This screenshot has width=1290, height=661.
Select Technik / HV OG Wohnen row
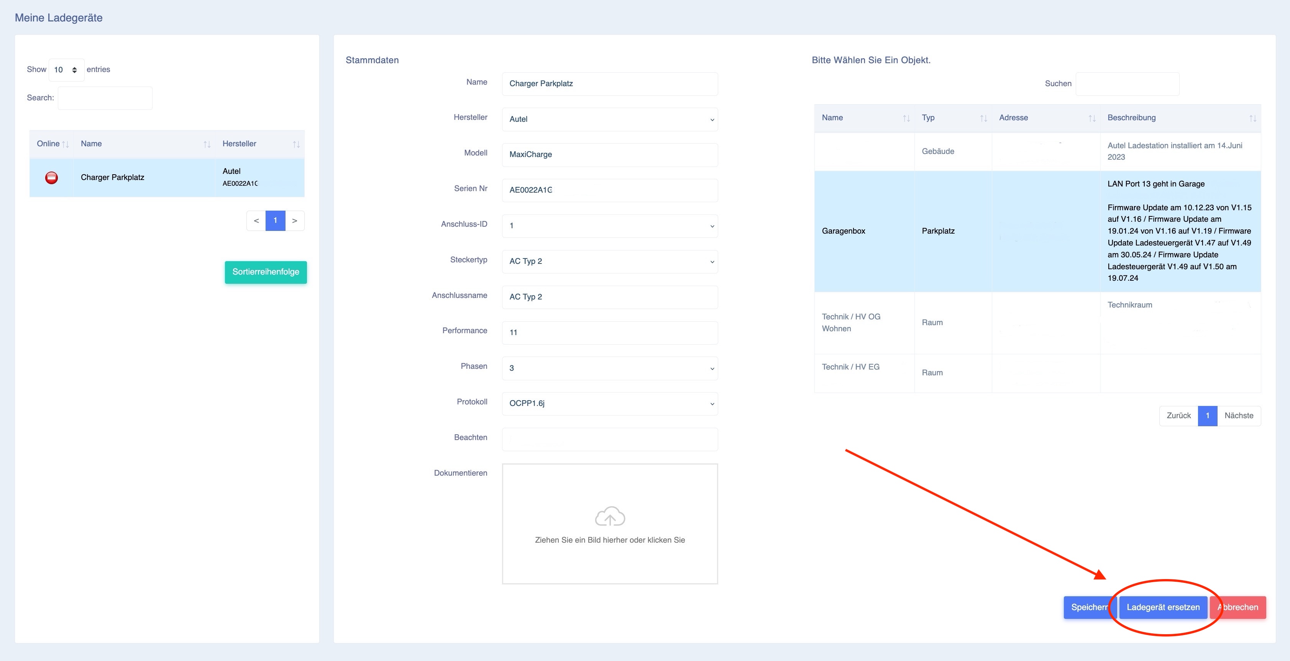(x=1037, y=323)
